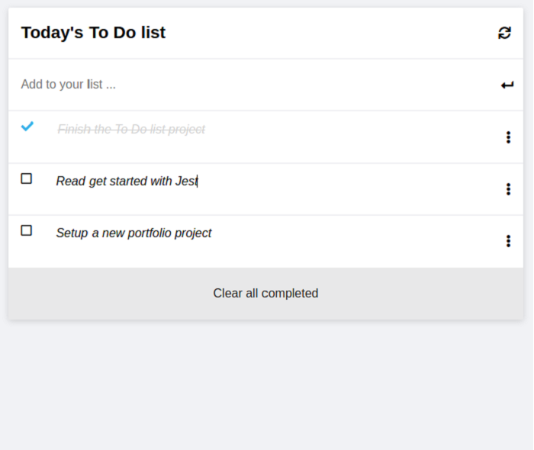534x450 pixels.
Task: Click the refresh list icon
Action: point(504,33)
